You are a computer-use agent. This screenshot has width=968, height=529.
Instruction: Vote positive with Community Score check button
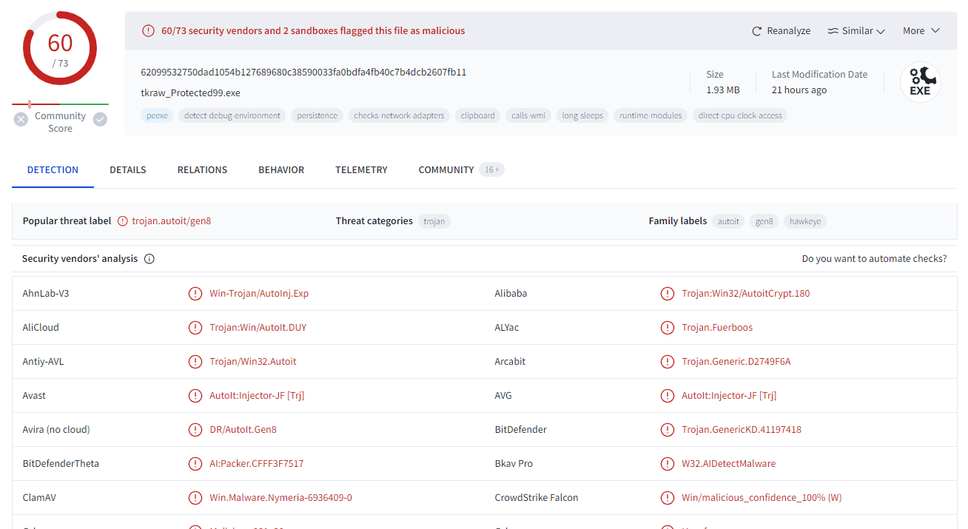coord(100,119)
